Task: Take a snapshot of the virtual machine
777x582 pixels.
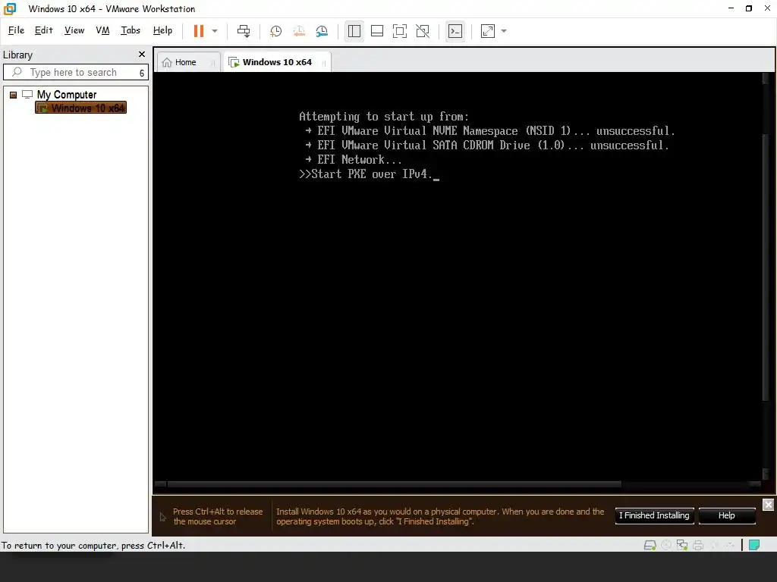Action: tap(275, 31)
